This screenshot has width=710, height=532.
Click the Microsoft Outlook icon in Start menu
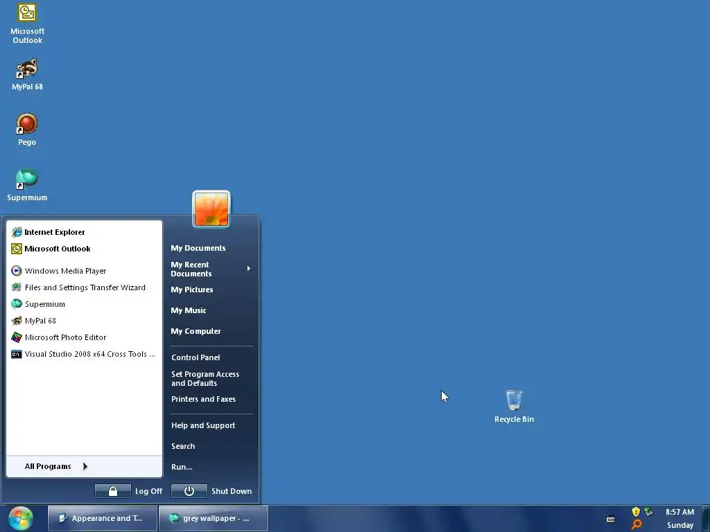pos(17,249)
